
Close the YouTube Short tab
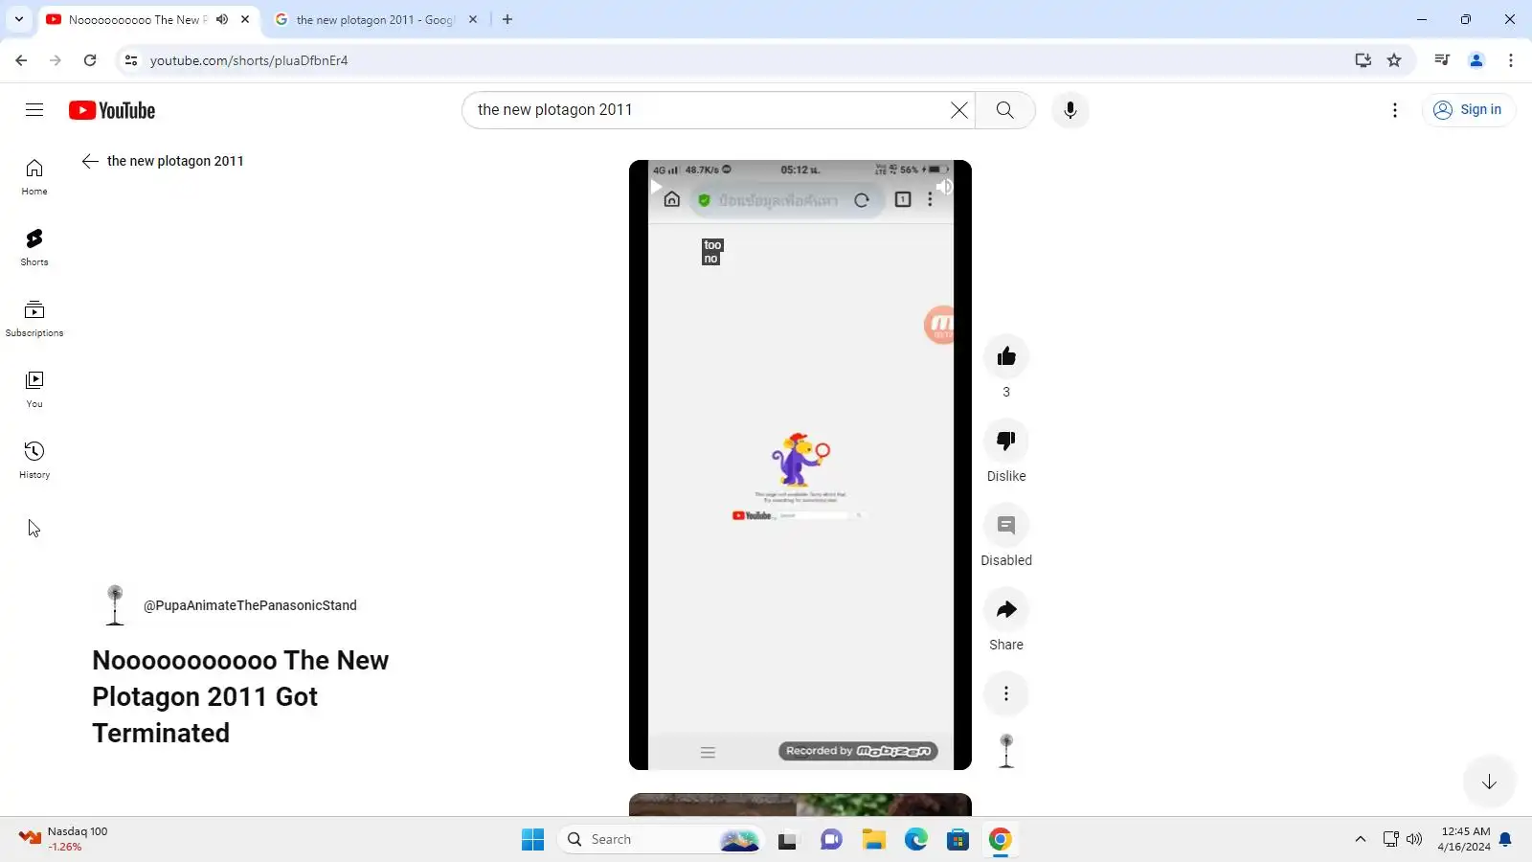[x=245, y=19]
